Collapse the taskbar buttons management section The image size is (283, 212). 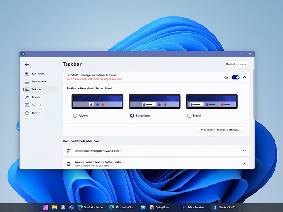click(x=244, y=77)
